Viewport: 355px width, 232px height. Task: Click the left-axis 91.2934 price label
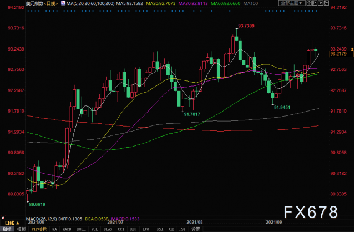point(16,132)
